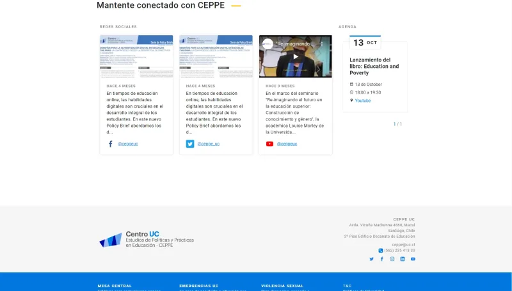512x291 pixels.
Task: Click the calendar icon beside 13 de October
Action: 351,85
